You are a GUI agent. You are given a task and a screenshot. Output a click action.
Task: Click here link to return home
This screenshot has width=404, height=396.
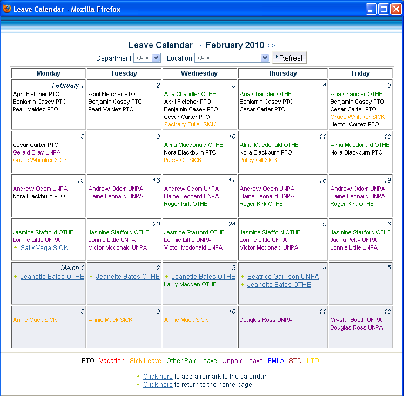158,385
